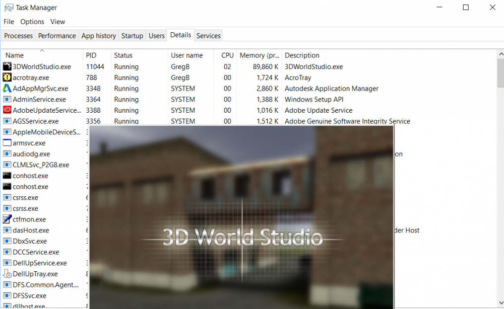Open the Options menu
504x309 pixels.
pyautogui.click(x=32, y=22)
